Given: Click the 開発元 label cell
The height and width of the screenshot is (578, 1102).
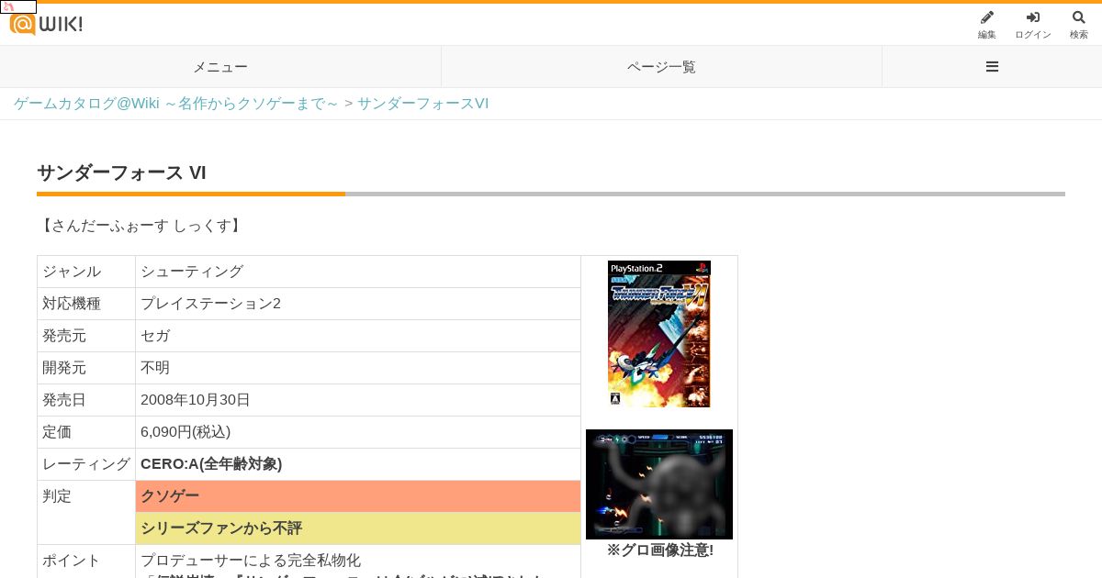Looking at the screenshot, I should [x=86, y=368].
